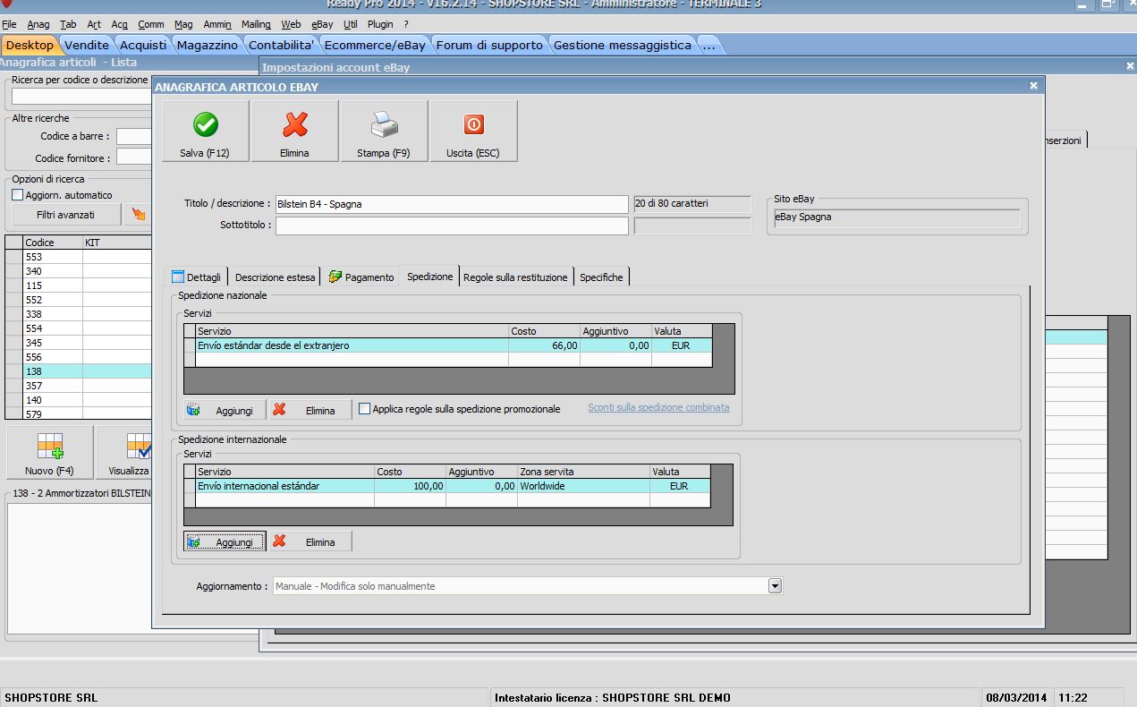Screen dimensions: 1137x707
Task: Close the Impostazioni account eBay window
Action: click(x=1130, y=66)
